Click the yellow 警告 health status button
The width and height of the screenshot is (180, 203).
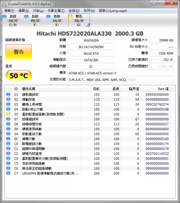click(19, 52)
